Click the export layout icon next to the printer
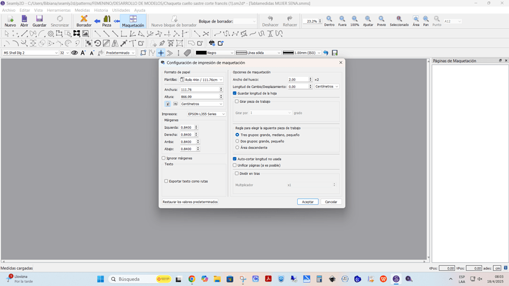 (x=221, y=43)
